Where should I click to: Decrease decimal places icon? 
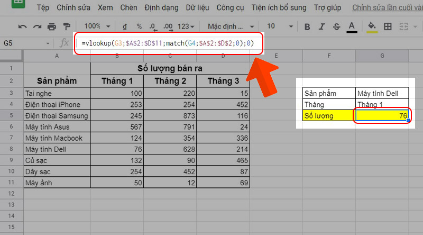click(153, 27)
